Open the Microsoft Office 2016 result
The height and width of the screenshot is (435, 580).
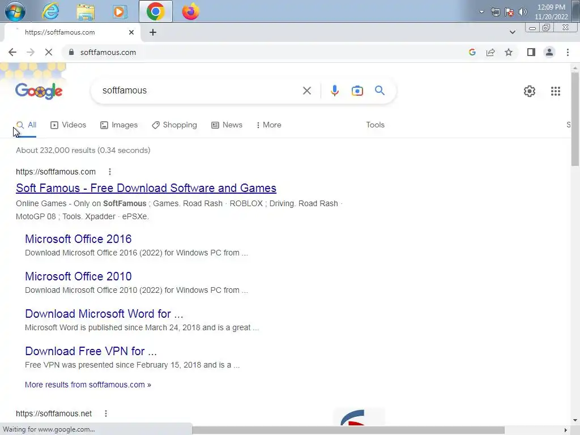tap(78, 239)
